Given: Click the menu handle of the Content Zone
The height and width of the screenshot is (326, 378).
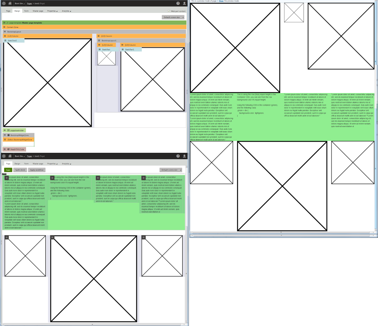Looking at the screenshot, I should pyautogui.click(x=4, y=27).
